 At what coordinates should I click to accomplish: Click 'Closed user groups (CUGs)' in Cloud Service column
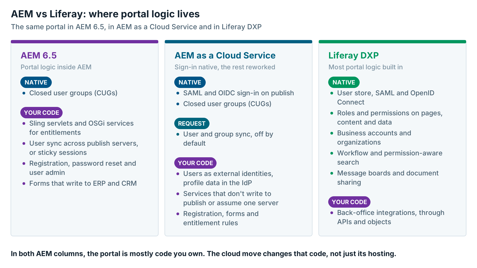point(227,104)
